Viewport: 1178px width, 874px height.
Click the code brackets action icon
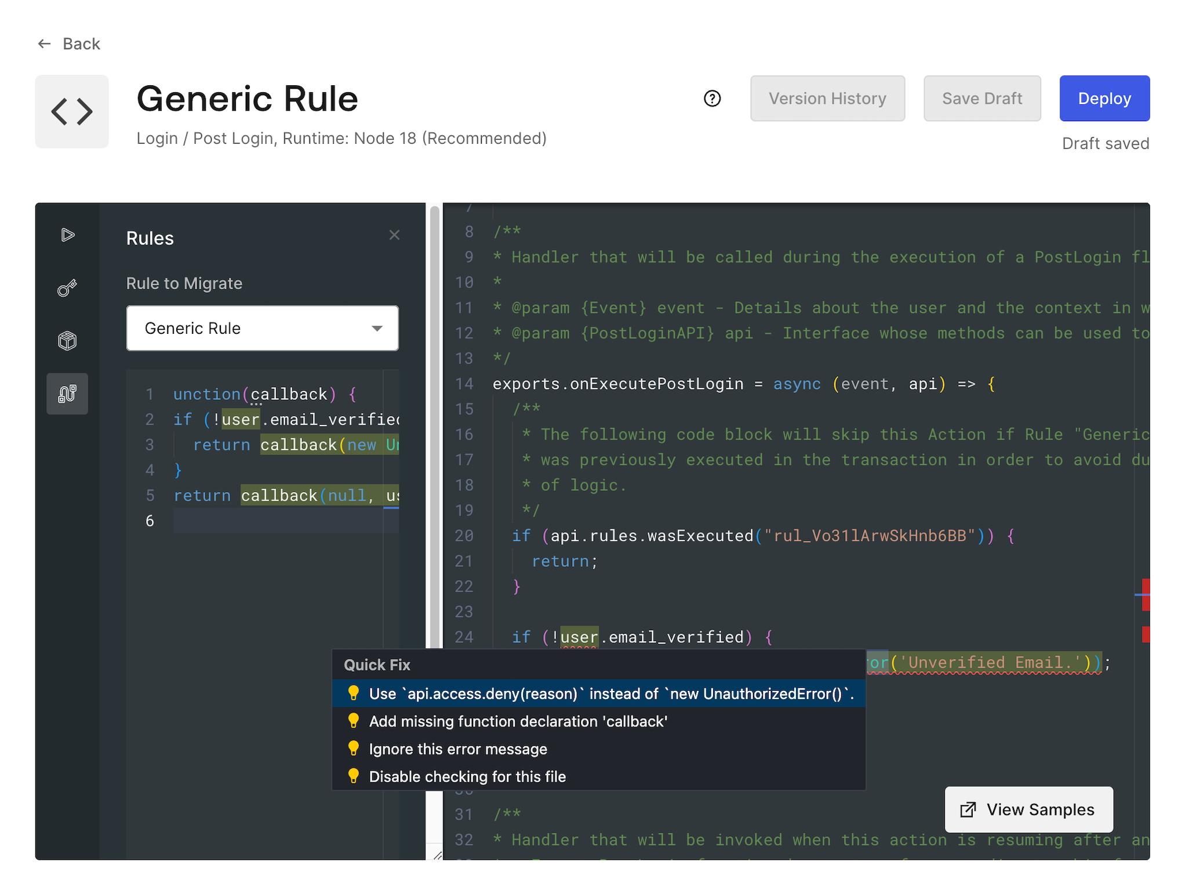tap(72, 111)
